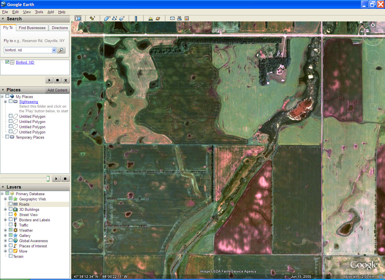Viewport: 385px width, 280px height.
Task: Expand the 3D Buildings layer node
Action: click(x=5, y=209)
